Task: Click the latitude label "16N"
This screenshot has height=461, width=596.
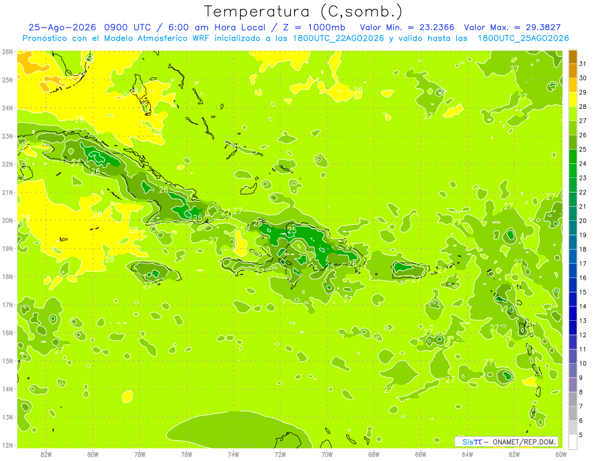Action: pos(7,332)
